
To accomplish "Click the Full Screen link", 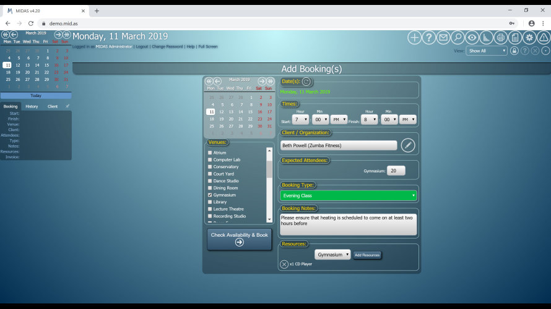I will coord(208,46).
